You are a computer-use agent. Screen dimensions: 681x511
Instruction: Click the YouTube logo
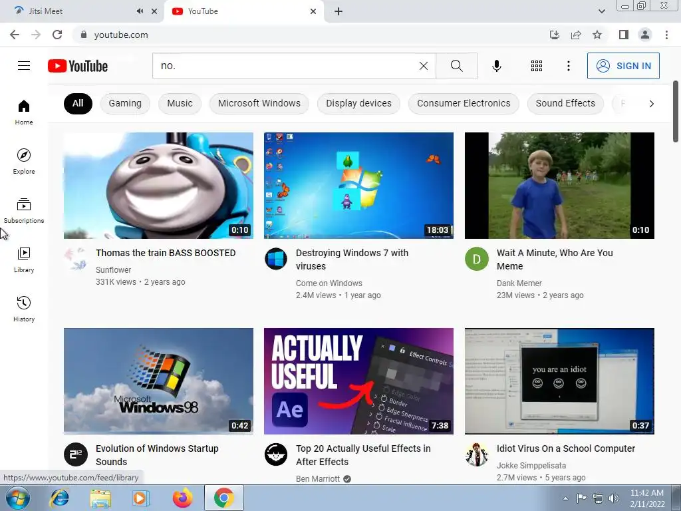[78, 66]
